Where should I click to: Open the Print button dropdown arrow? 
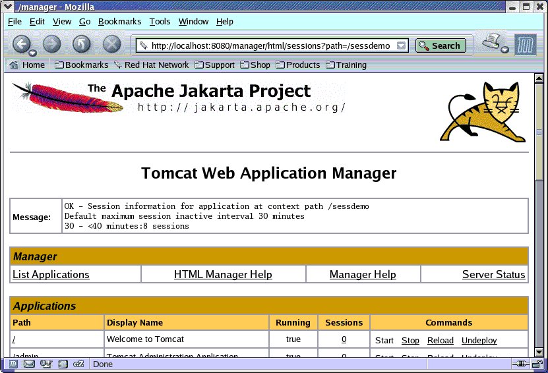click(504, 49)
